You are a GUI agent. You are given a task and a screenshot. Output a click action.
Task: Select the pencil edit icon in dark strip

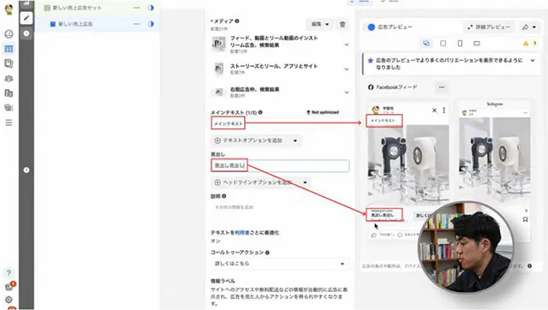click(x=27, y=18)
